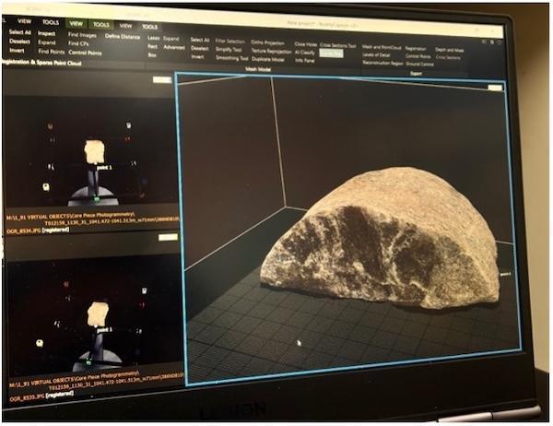Click Deselect under the leftmost Select All

click(19, 41)
